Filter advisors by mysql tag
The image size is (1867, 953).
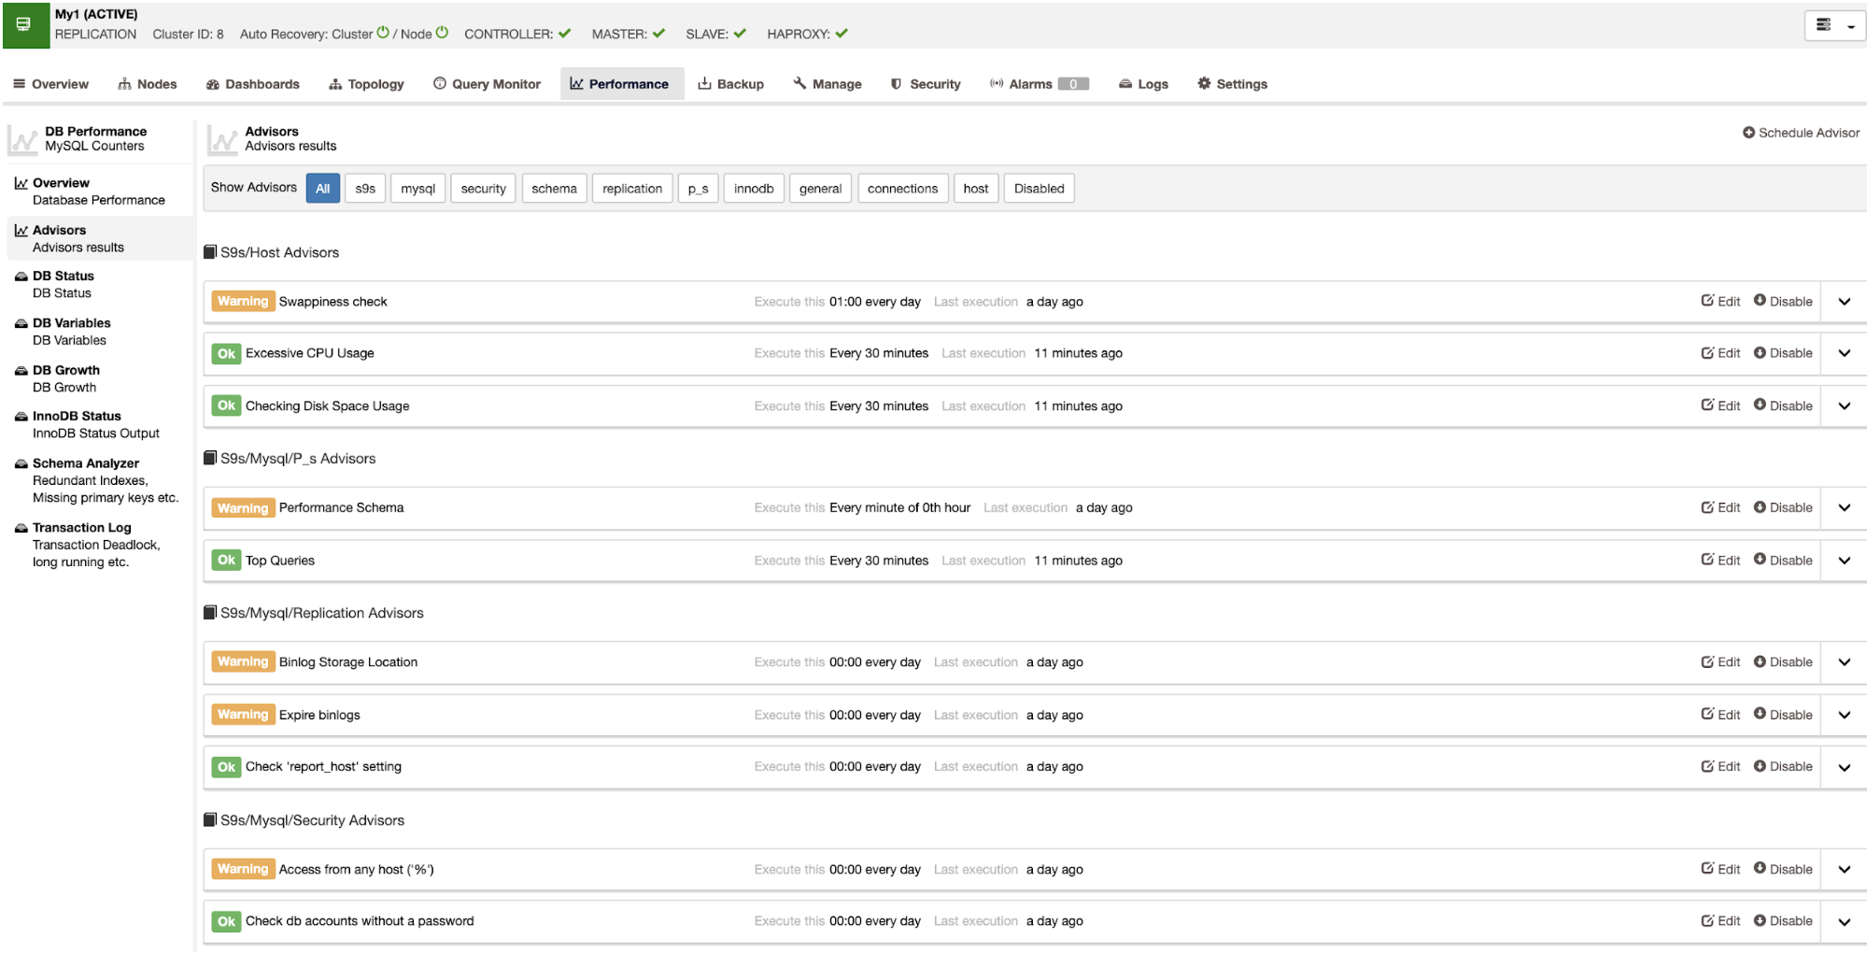pyautogui.click(x=418, y=189)
